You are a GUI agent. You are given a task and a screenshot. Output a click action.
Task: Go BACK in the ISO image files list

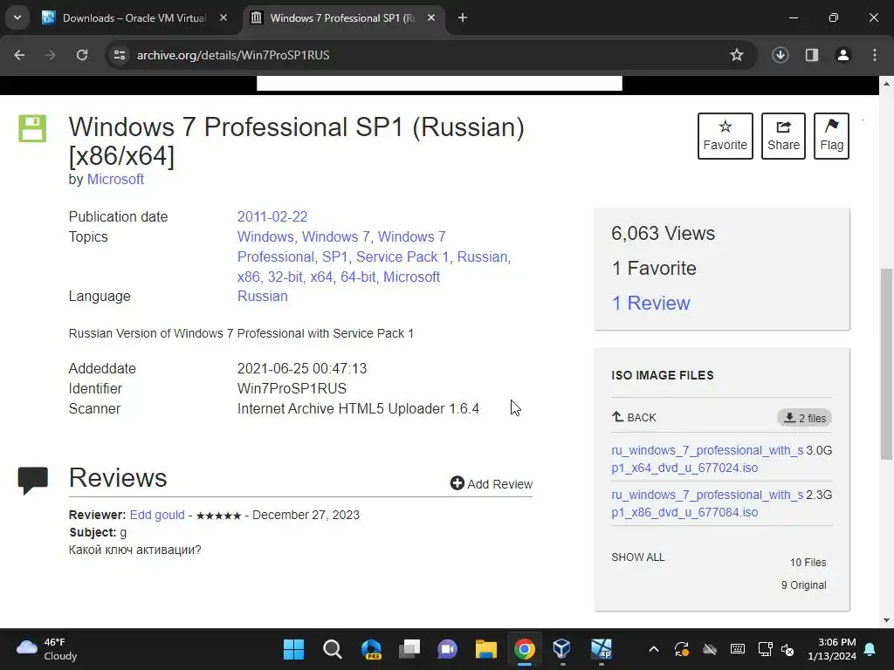(x=634, y=418)
